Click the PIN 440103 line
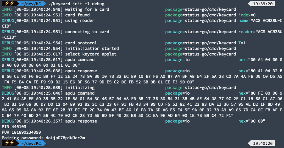Viewport: 284px width, 148px height. (x=14, y=126)
